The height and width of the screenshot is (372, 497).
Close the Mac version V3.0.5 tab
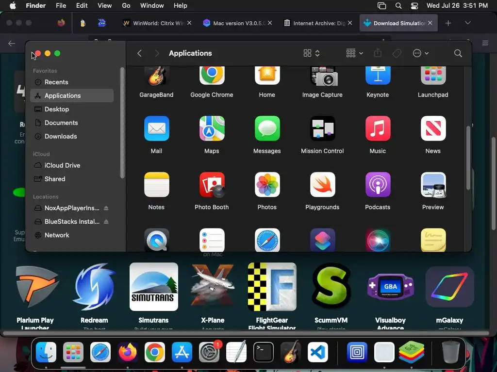pyautogui.click(x=270, y=23)
